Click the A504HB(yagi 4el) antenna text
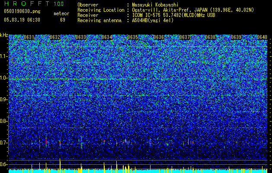272x173 pixels. pyautogui.click(x=153, y=20)
